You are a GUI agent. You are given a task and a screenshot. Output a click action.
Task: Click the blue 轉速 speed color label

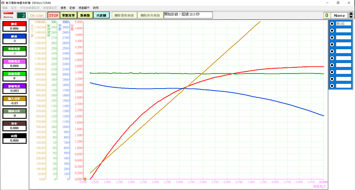tap(14, 35)
